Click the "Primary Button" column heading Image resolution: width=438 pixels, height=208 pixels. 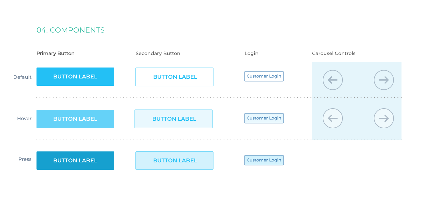click(55, 54)
